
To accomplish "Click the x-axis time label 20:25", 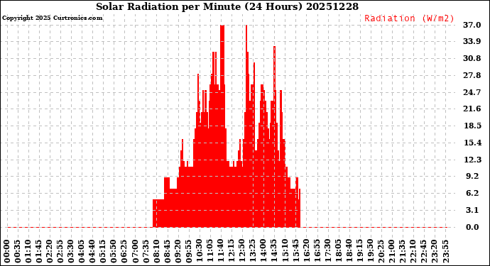I will (381, 252).
